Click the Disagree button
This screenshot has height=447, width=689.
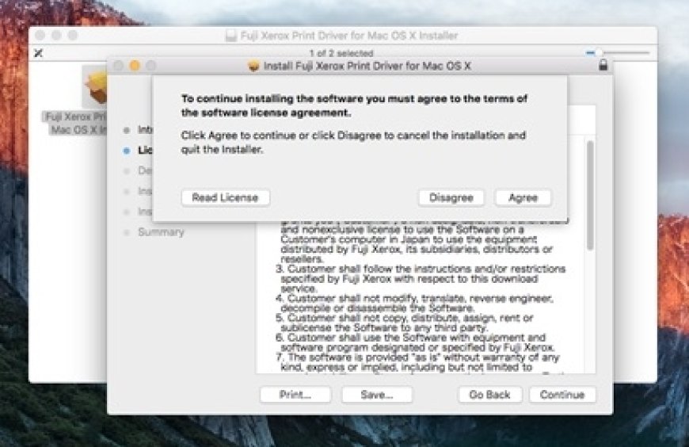click(x=451, y=197)
